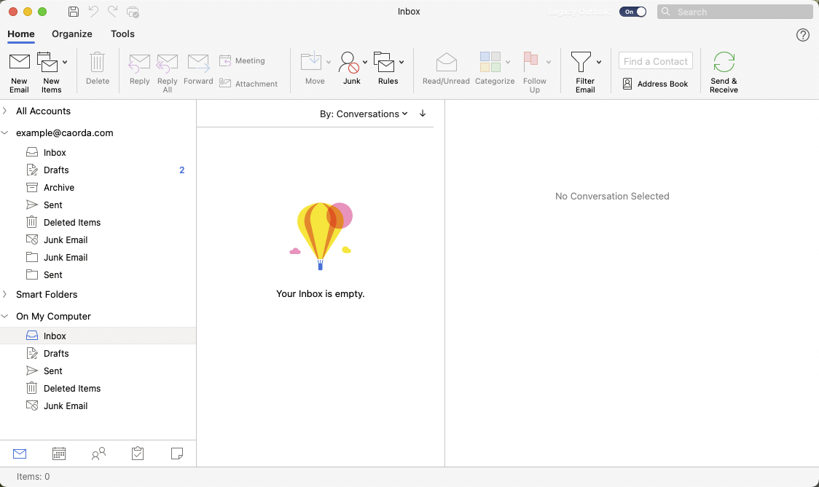Click the New Email icon
Viewport: 819px width, 487px height.
pyautogui.click(x=19, y=63)
